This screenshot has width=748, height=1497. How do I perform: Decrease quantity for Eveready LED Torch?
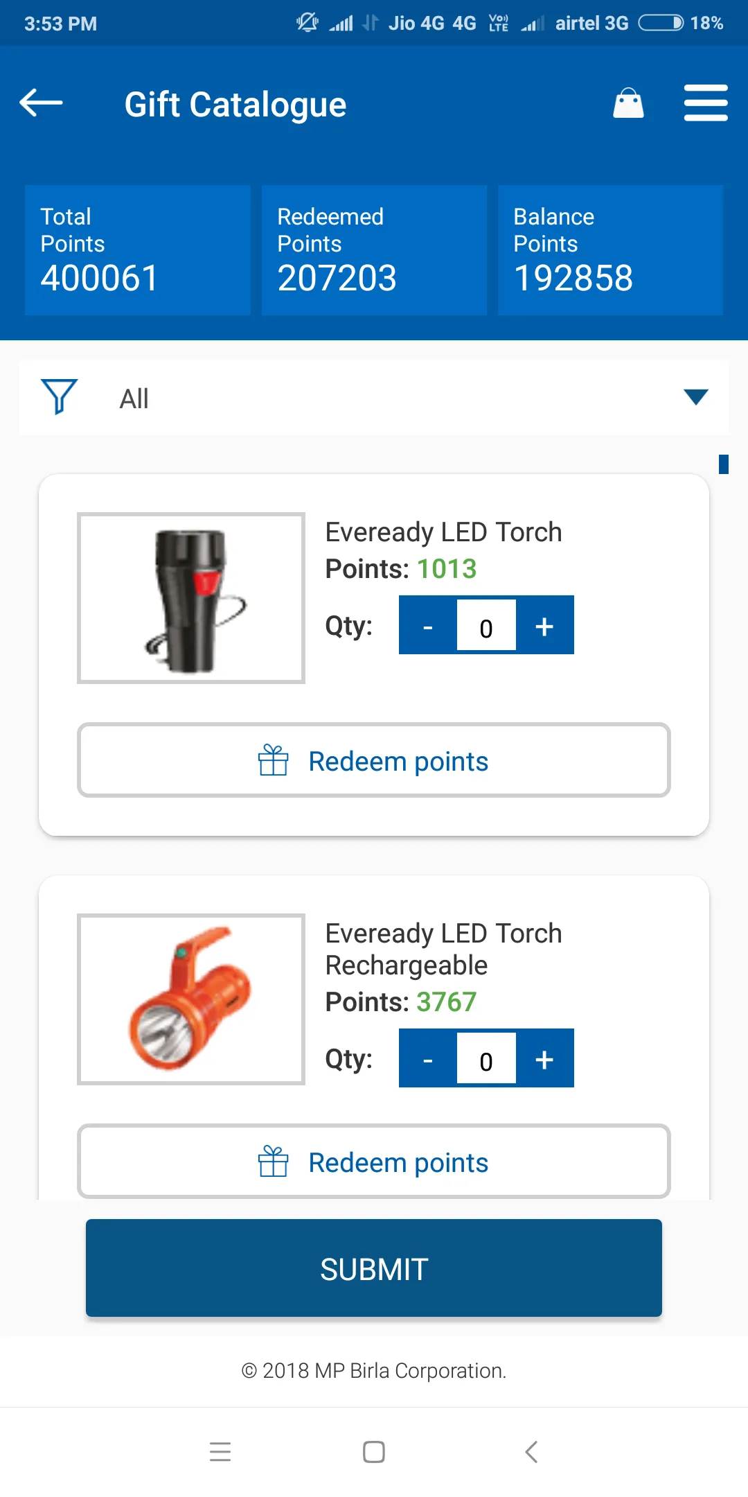point(428,626)
